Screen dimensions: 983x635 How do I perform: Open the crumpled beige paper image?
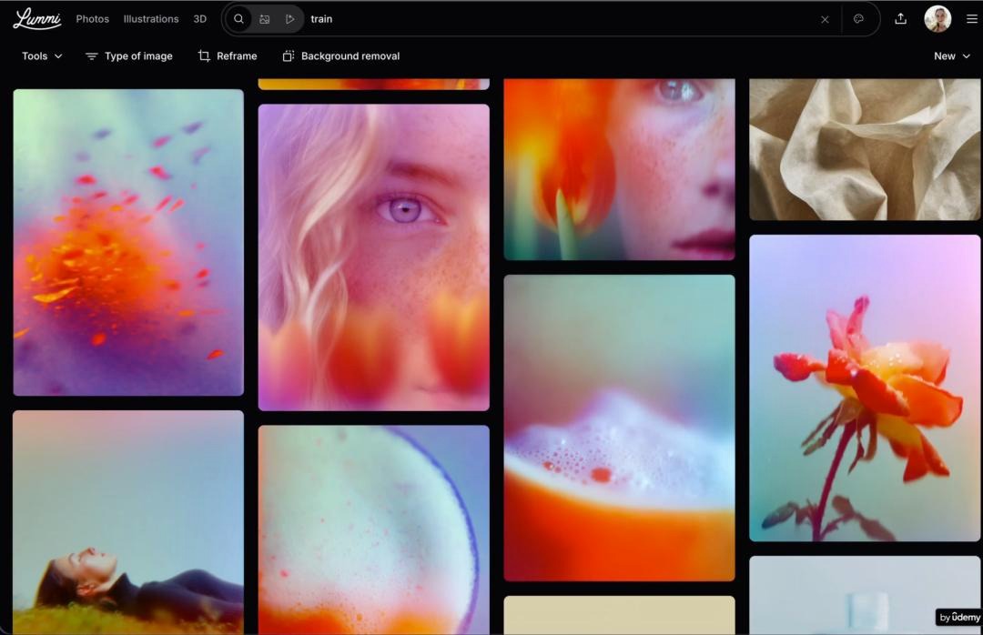point(865,149)
